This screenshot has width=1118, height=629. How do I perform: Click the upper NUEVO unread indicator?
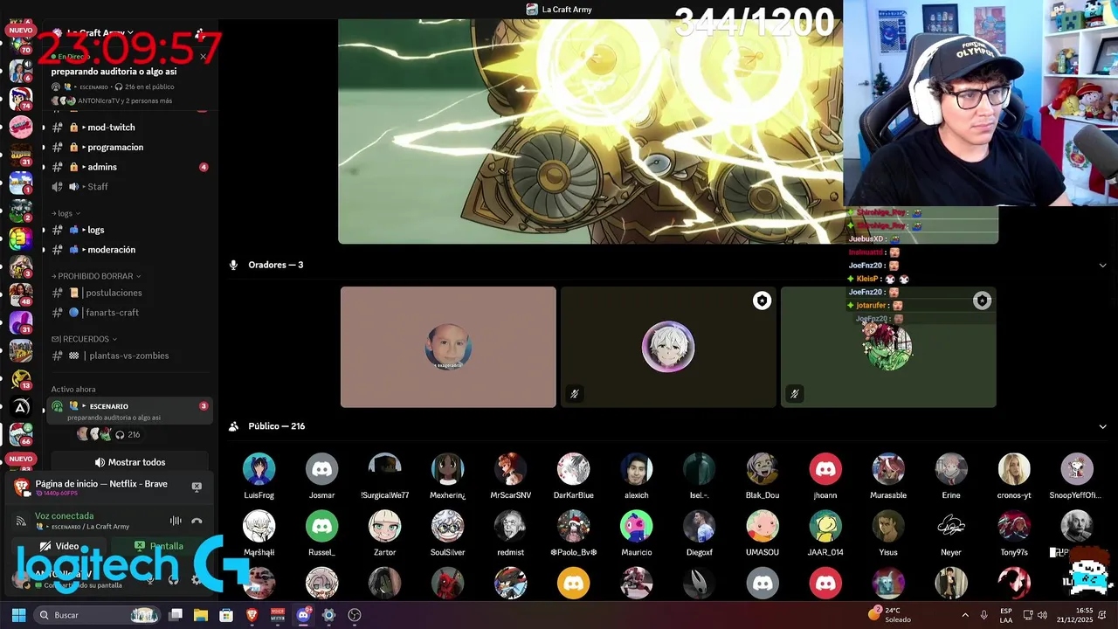tap(20, 31)
